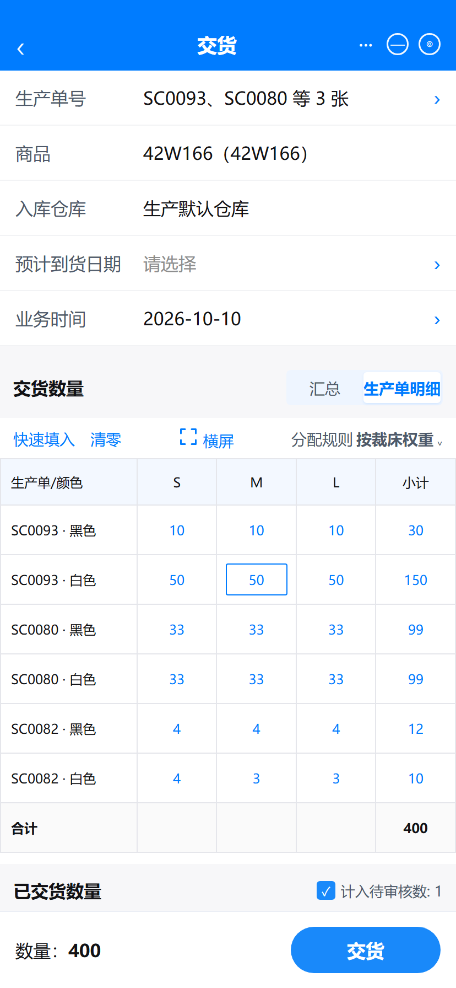Viewport: 456px width, 988px height.
Task: Edit SC0093 白色 M quantity field
Action: (257, 579)
